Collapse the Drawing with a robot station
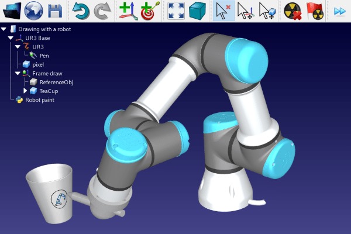This screenshot has height=234, width=351. click(x=4, y=29)
